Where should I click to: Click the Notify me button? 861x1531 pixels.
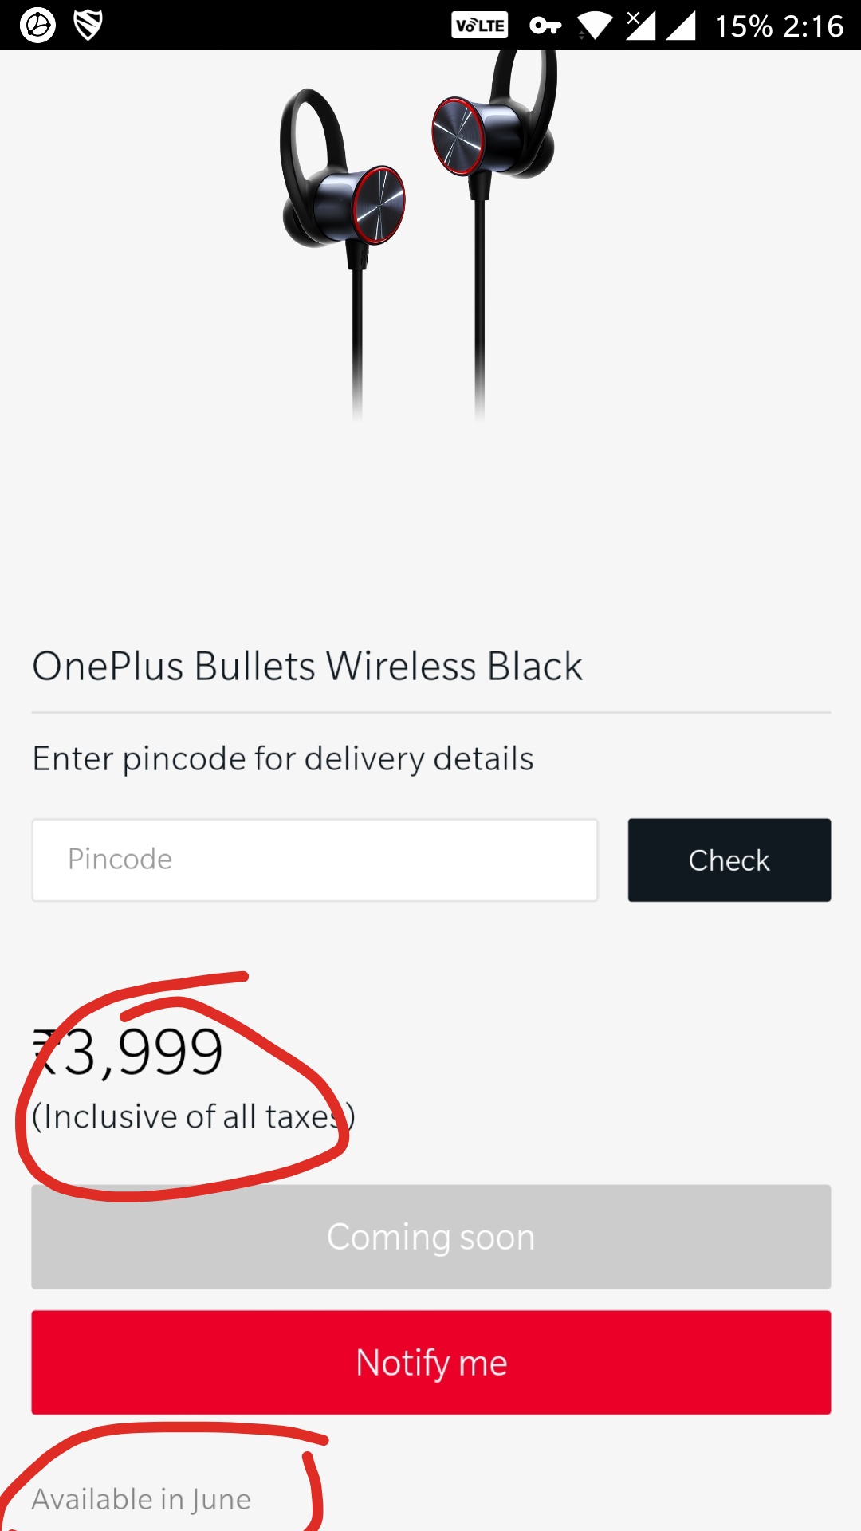[431, 1362]
